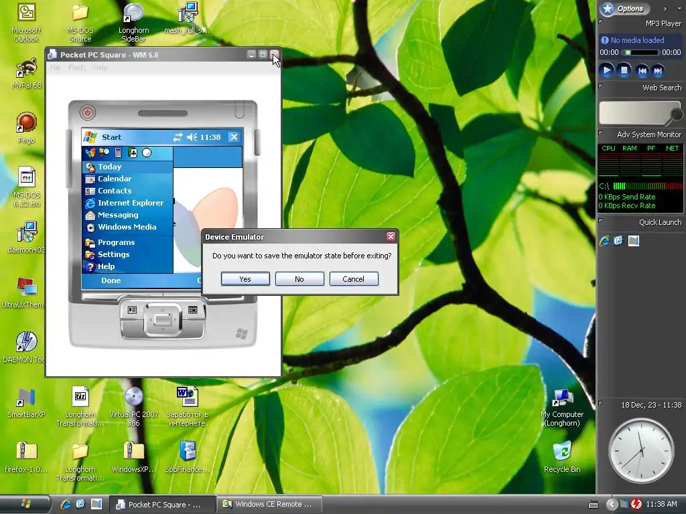The width and height of the screenshot is (686, 514).
Task: Open Internet Explorer from taskbar quick launch
Action: pos(66,504)
